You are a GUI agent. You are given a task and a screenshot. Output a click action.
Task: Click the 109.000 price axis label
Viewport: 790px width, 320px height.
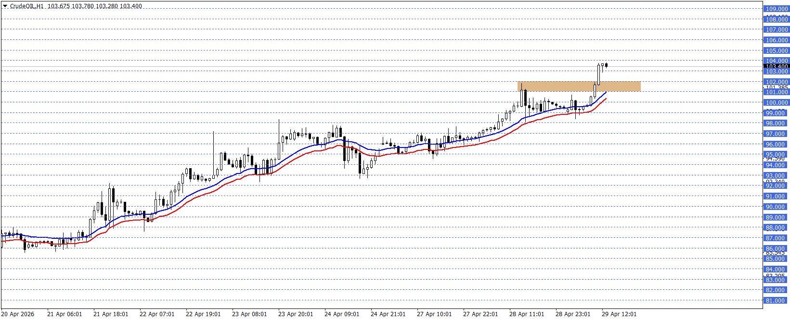coord(777,9)
